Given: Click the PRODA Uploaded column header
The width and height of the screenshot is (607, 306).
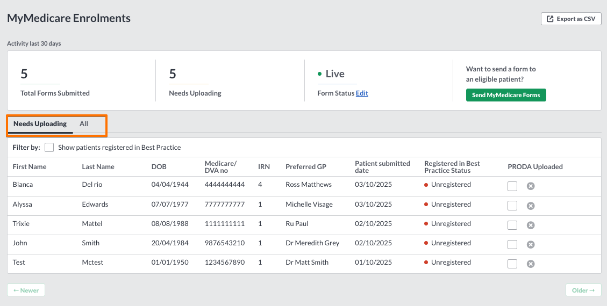Looking at the screenshot, I should pos(535,167).
